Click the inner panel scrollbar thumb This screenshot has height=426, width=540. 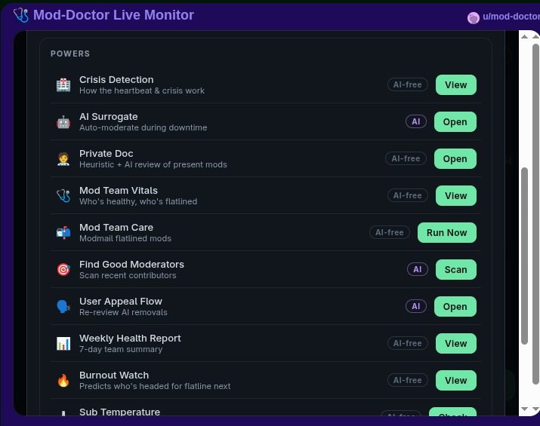(524, 256)
